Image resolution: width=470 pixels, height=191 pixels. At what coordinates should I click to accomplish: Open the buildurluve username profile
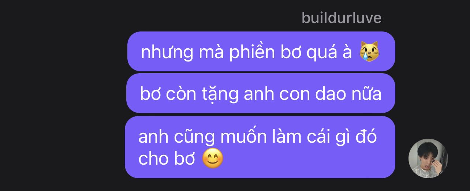pos(342,18)
